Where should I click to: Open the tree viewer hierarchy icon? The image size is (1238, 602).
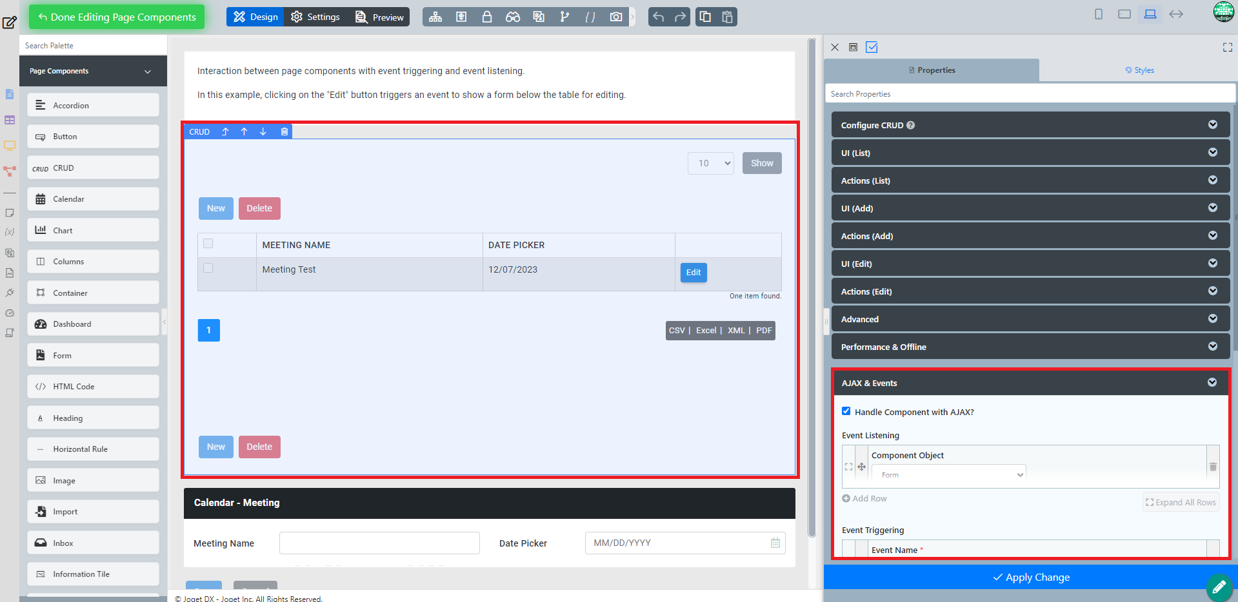pos(435,17)
